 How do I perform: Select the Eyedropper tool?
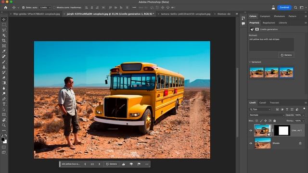coord(4,51)
